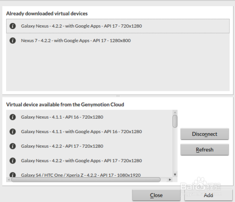Select cloud Galaxy Nexus 4.1.1 with Google Apps row
Viewport: 235px width, 202px height.
(89, 132)
